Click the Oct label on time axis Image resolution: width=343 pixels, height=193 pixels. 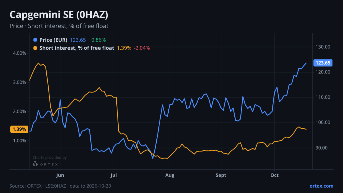[274, 175]
